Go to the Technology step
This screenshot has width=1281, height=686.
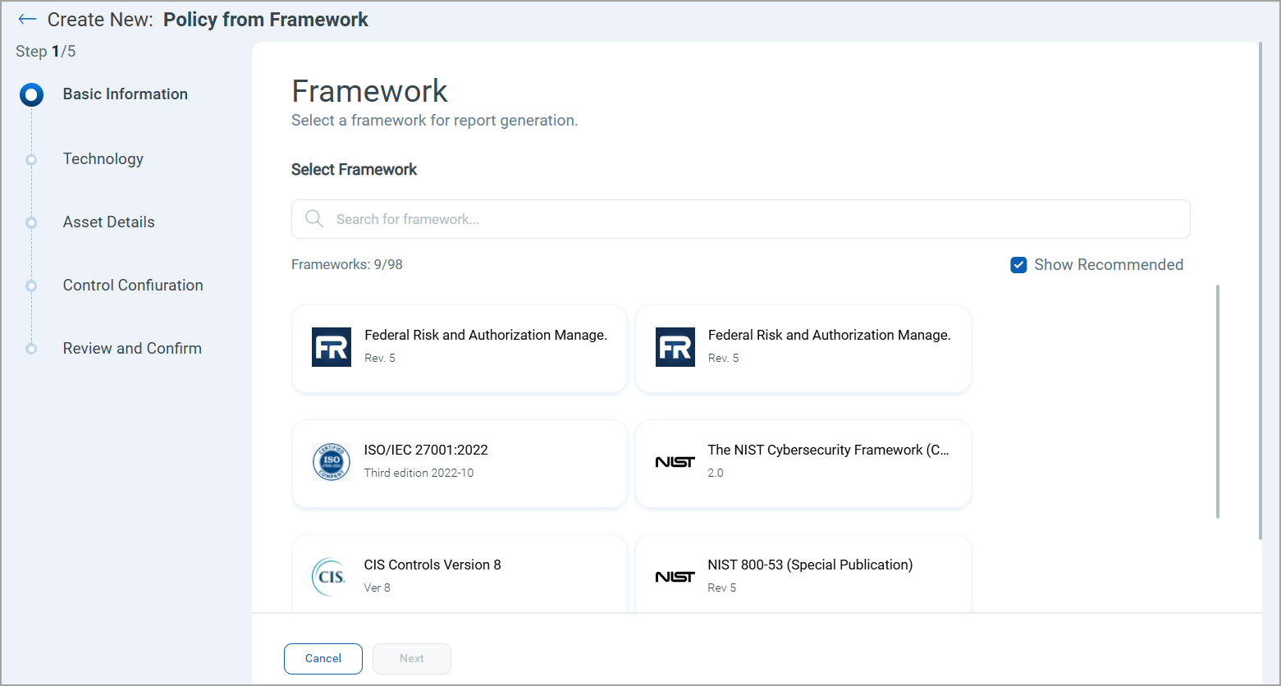[103, 159]
